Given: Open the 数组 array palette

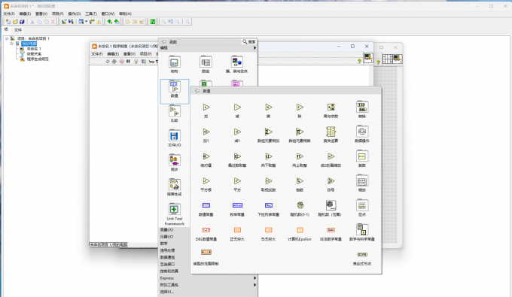Looking at the screenshot, I should 206,62.
